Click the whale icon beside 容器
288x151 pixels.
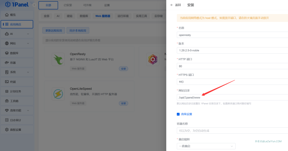coord(7,63)
